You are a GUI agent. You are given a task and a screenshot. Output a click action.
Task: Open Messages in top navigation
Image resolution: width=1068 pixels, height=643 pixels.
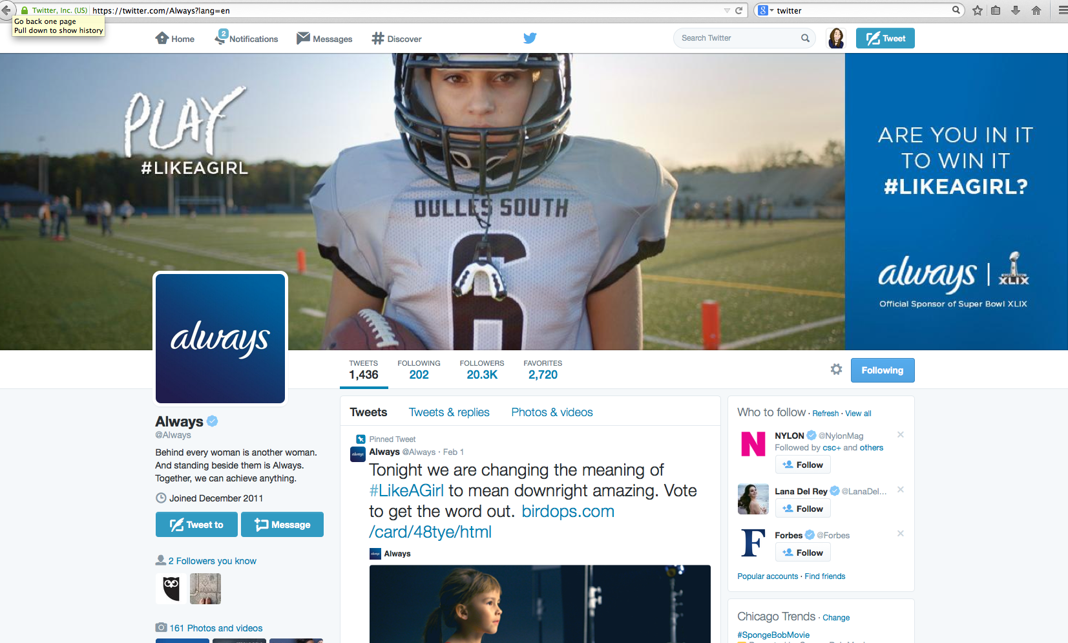click(324, 39)
